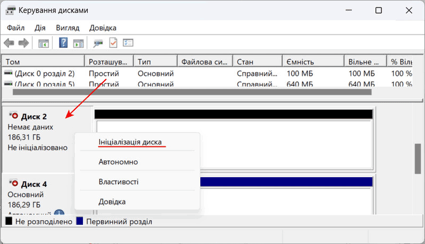Choose Автономно in the context menu
Viewport: 425px width, 244px height.
coord(118,162)
